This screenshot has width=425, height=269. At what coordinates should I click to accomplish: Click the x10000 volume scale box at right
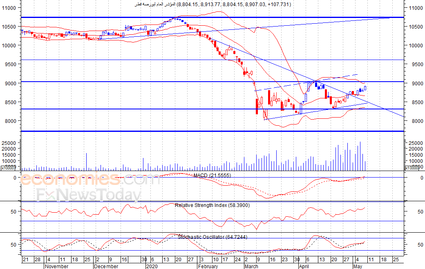click(412, 168)
